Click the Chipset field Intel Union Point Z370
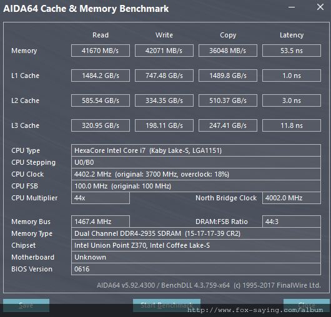The width and height of the screenshot is (331, 317). [x=196, y=245]
